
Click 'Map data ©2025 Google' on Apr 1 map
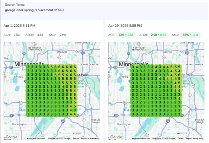click(x=59, y=138)
